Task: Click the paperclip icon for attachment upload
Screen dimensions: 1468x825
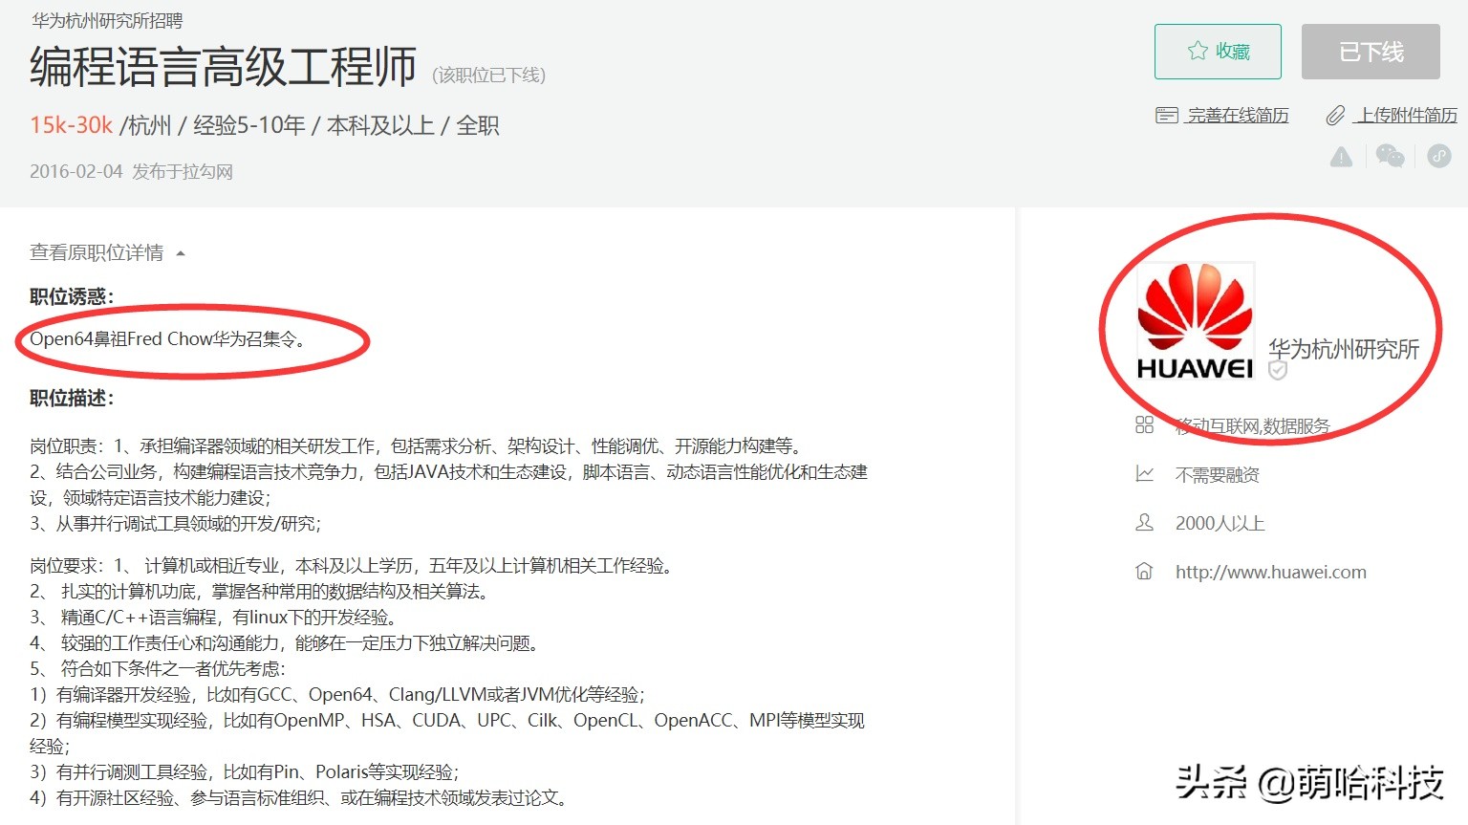Action: [x=1335, y=115]
